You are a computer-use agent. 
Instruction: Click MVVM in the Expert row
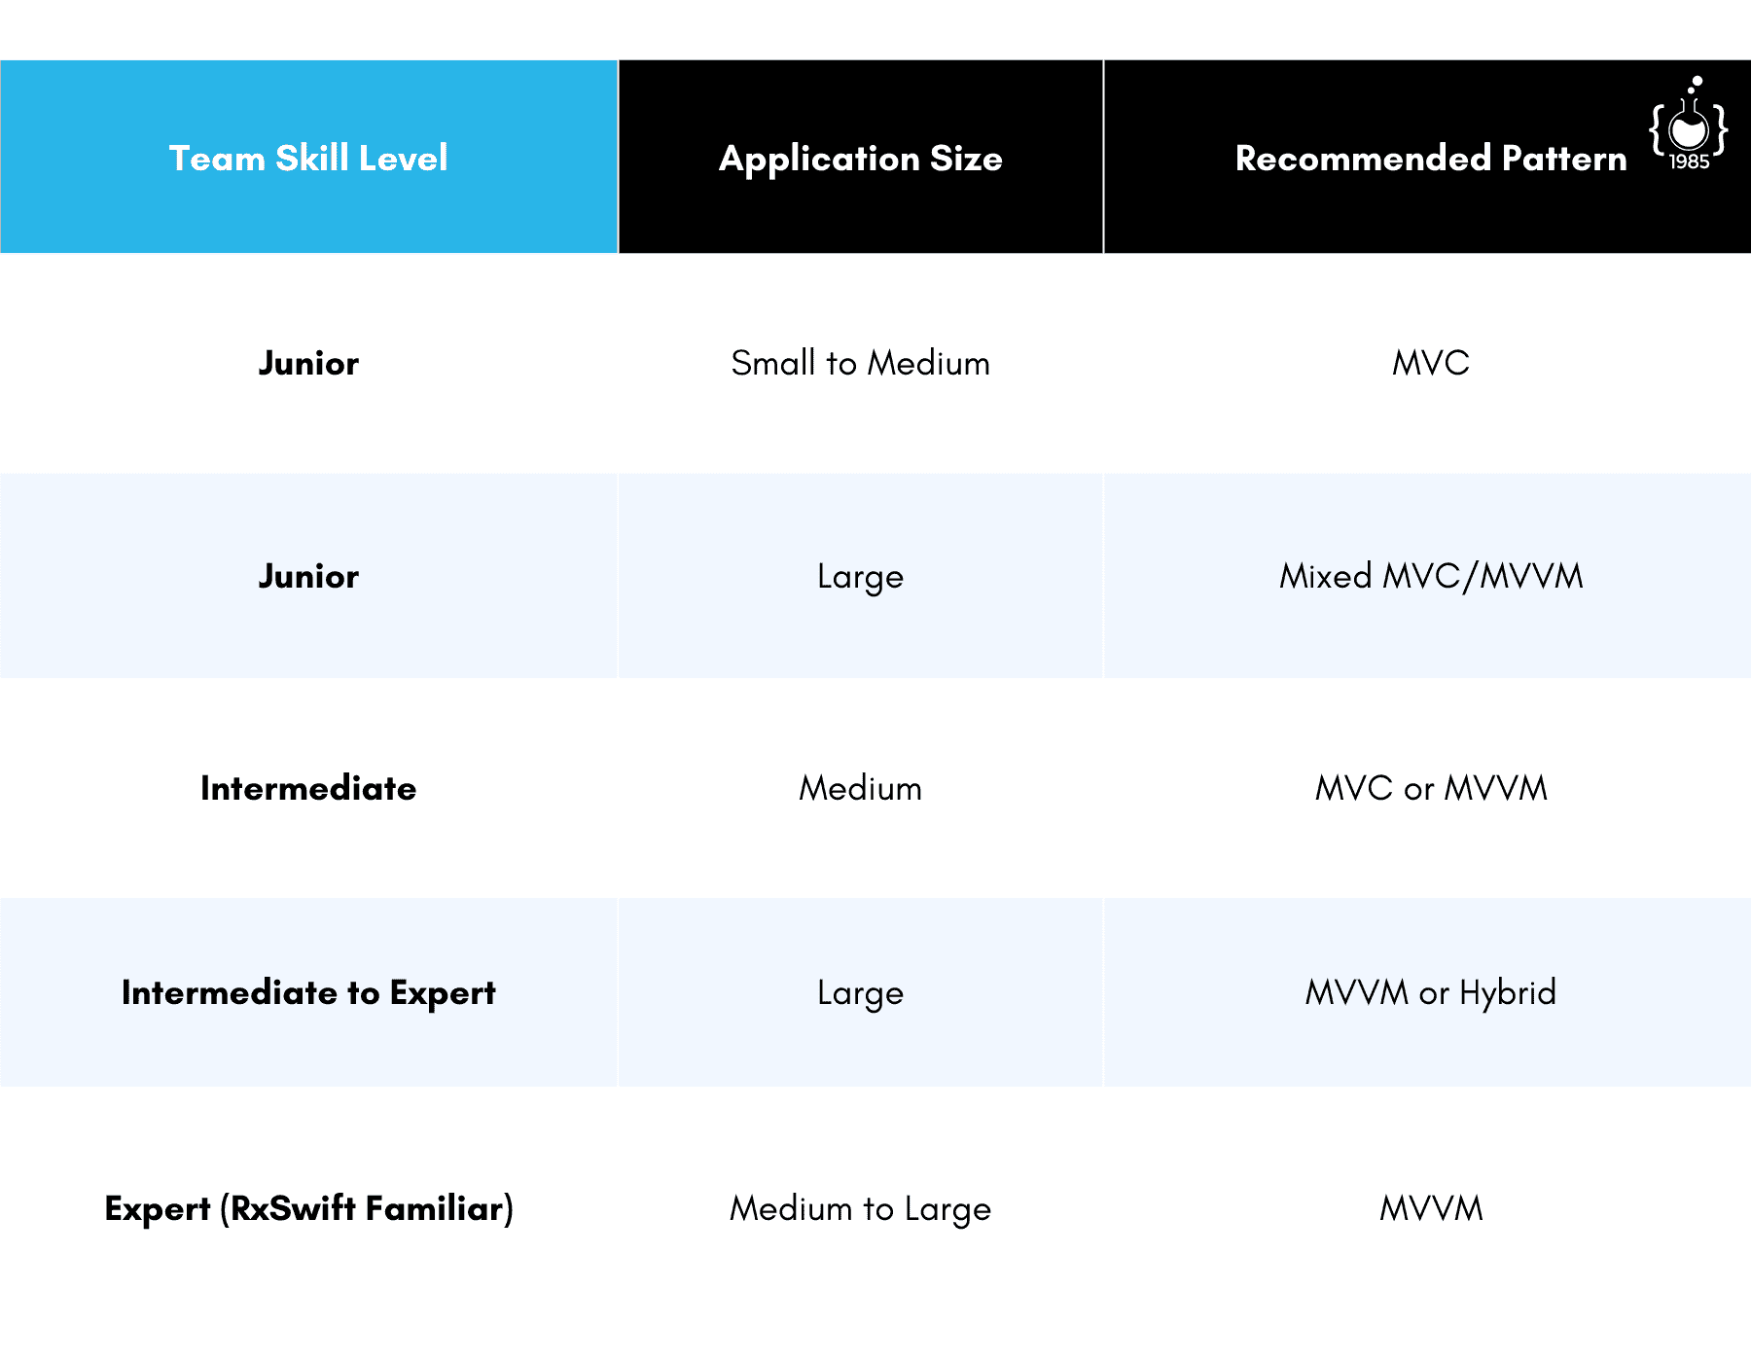pyautogui.click(x=1431, y=1208)
